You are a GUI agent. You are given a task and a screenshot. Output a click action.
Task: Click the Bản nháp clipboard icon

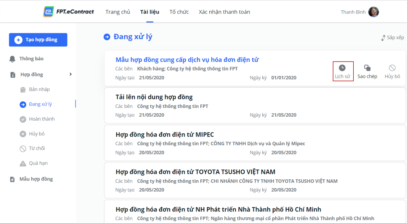[x=23, y=90]
